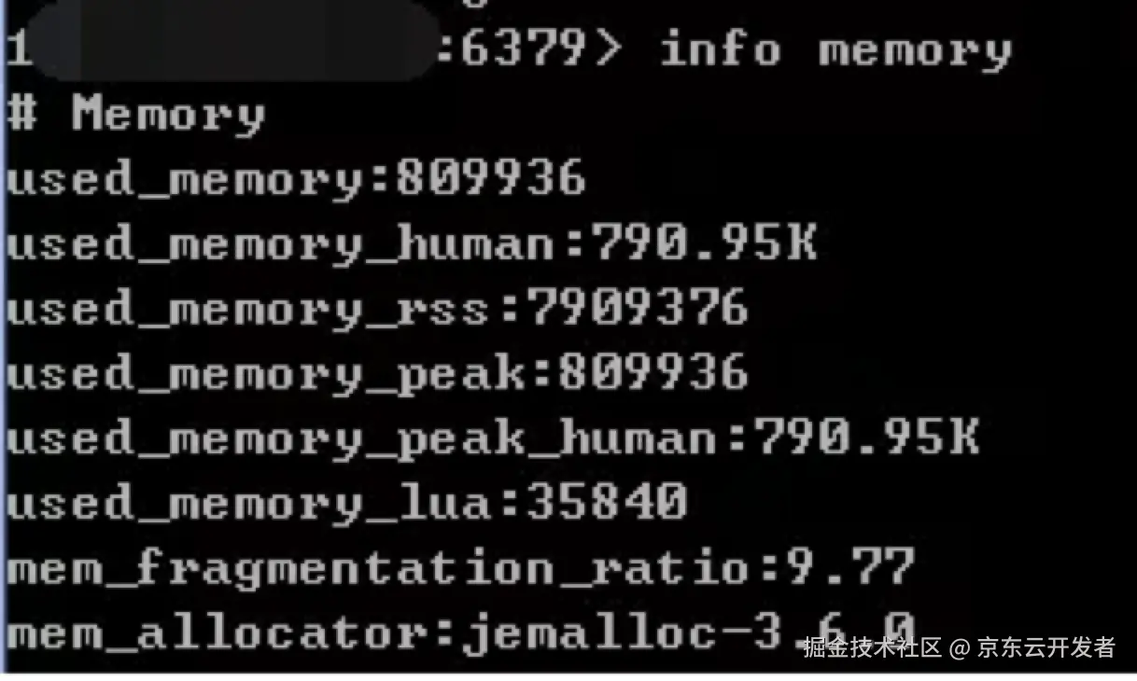
Task: Click the 9.77 fragmentation ratio value
Action: (x=849, y=568)
